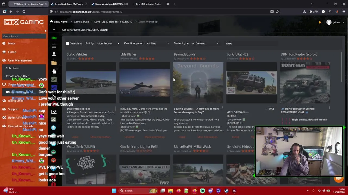This screenshot has height=195, width=348.
Task: Open the All Content type dropdown
Action: (205, 43)
